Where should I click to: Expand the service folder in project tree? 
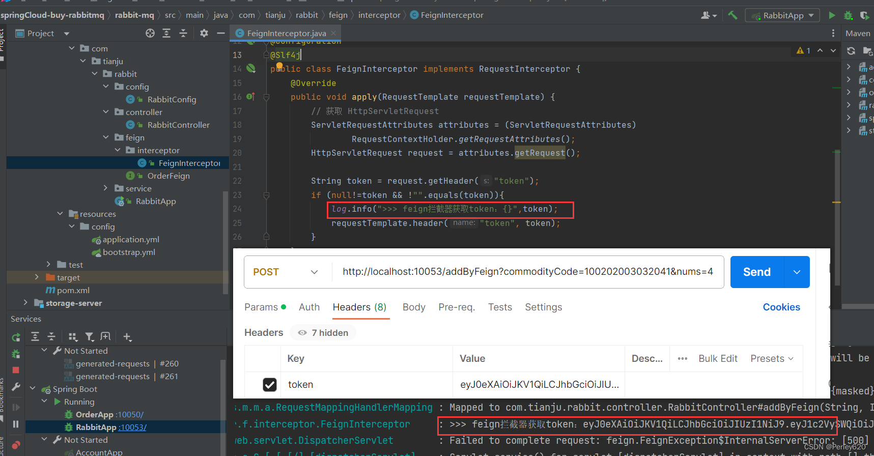106,188
